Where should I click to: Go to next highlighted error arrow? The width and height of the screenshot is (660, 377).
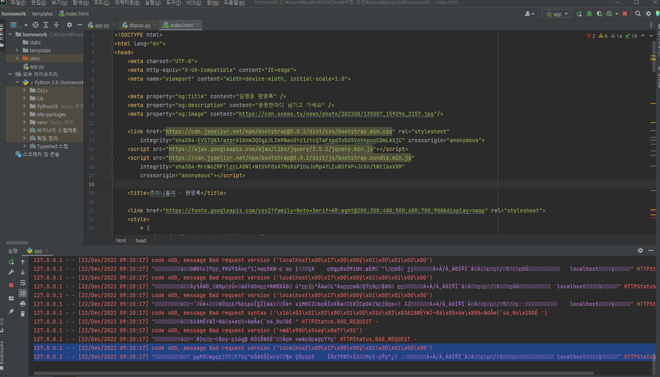[651, 36]
